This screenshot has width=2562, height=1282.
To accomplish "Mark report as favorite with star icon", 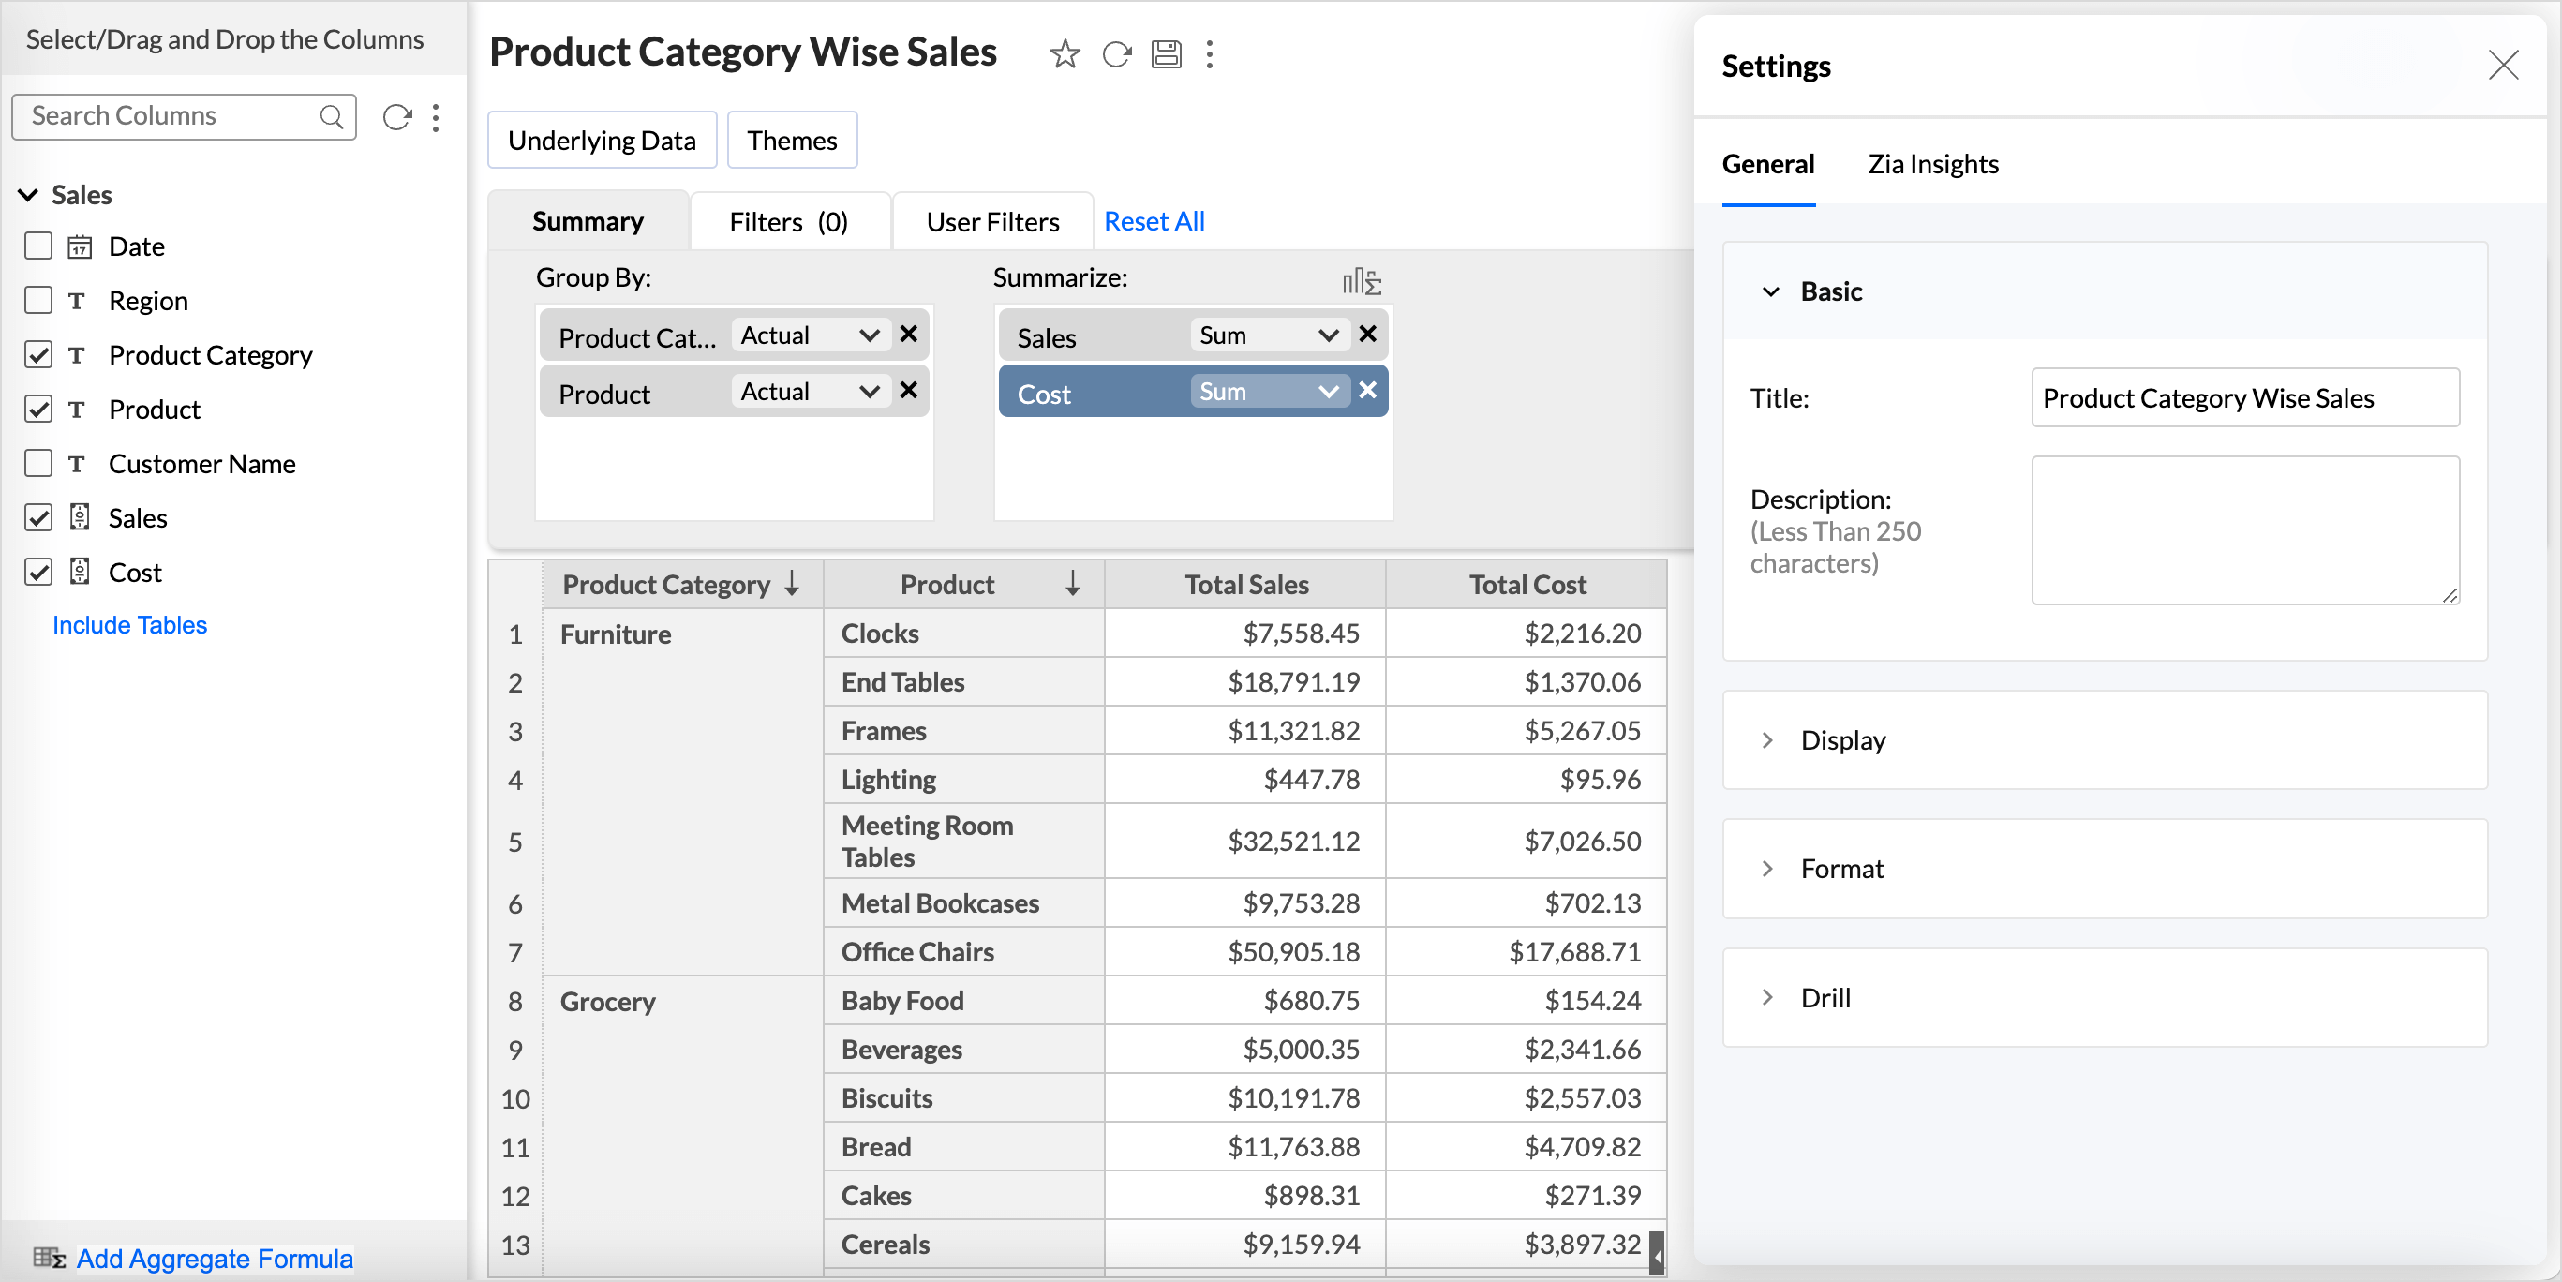I will (1065, 53).
